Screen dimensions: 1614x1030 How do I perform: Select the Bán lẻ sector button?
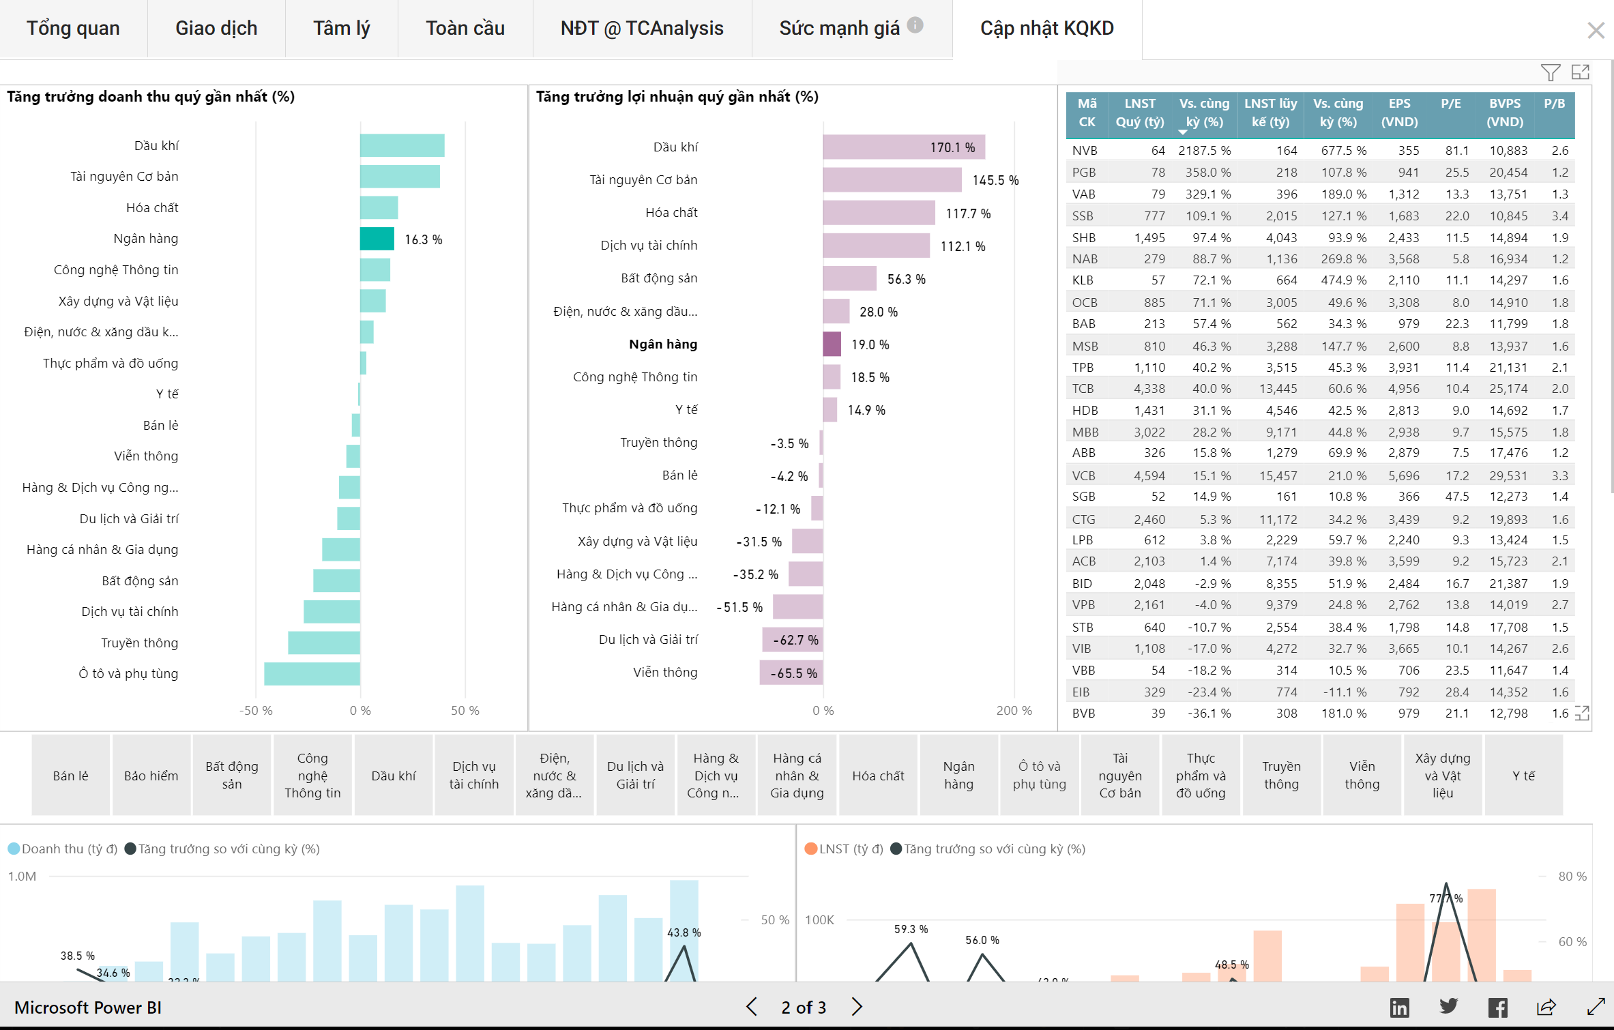[x=71, y=776]
